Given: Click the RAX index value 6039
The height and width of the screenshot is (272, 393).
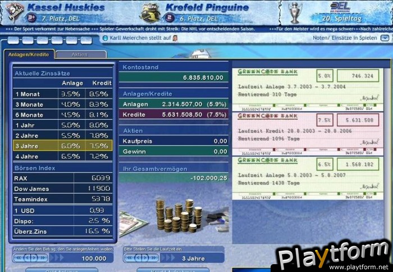Looking at the screenshot, I should tap(100, 178).
